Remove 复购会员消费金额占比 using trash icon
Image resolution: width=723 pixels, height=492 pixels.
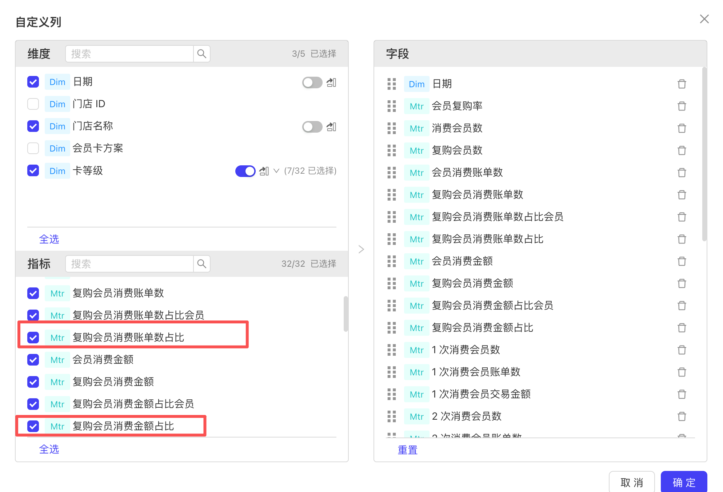click(682, 328)
